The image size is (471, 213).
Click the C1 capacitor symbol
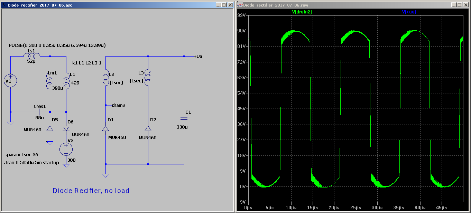point(184,118)
